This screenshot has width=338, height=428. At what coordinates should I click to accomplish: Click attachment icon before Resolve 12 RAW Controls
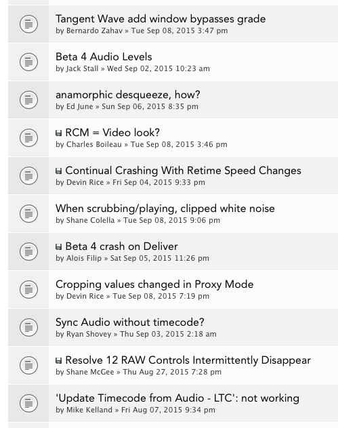pyautogui.click(x=59, y=361)
